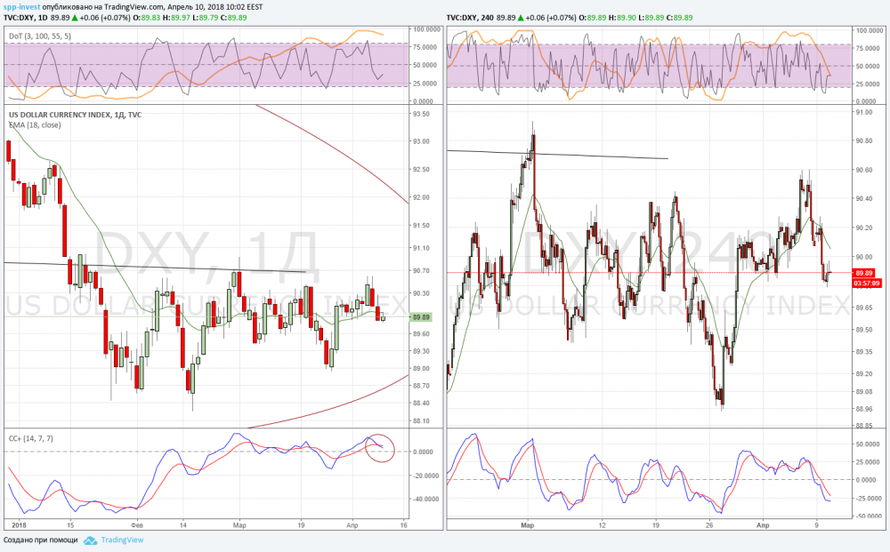Open the spp-invest author link
Image resolution: width=890 pixels, height=552 pixels.
21,7
